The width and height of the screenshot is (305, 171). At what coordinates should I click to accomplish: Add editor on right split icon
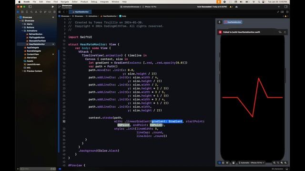(x=287, y=12)
